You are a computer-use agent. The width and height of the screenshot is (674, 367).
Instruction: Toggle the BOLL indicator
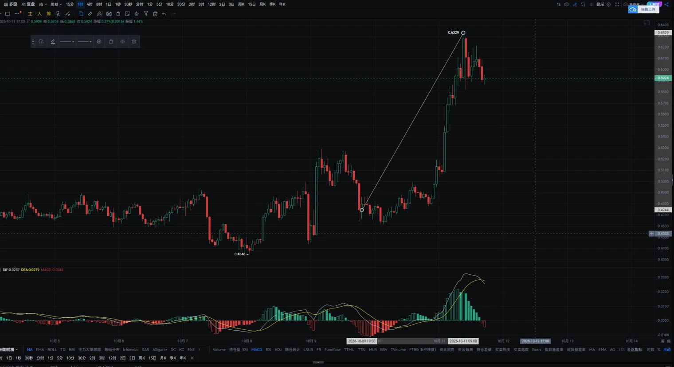click(x=52, y=350)
